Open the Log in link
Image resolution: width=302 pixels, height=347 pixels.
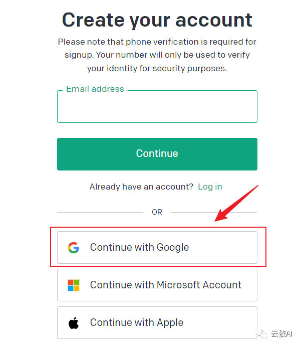tap(210, 187)
